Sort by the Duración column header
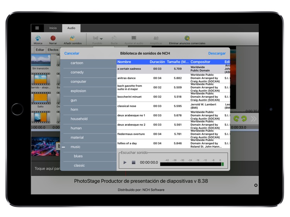The width and height of the screenshot is (290, 217). 157,62
